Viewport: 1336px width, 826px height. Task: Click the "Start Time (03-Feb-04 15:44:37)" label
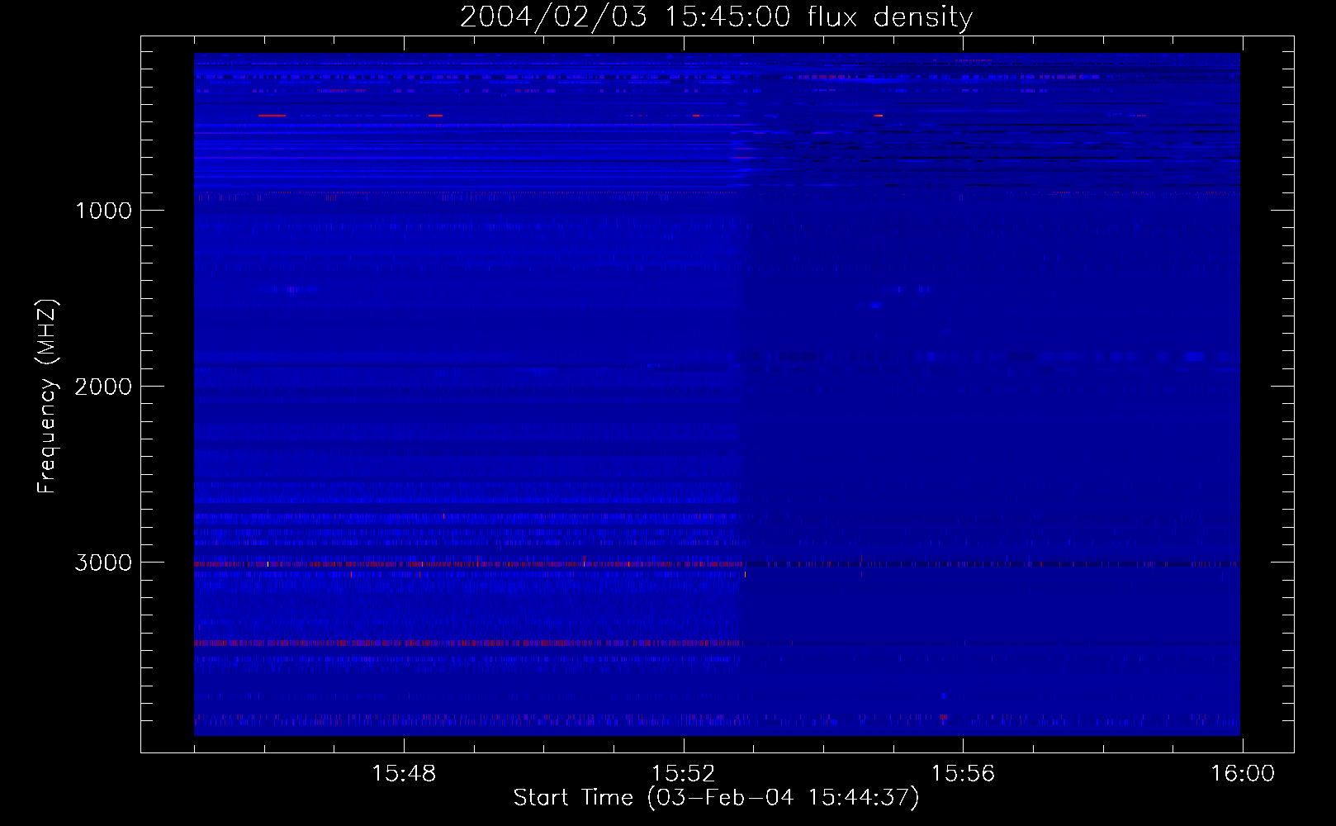coord(716,797)
